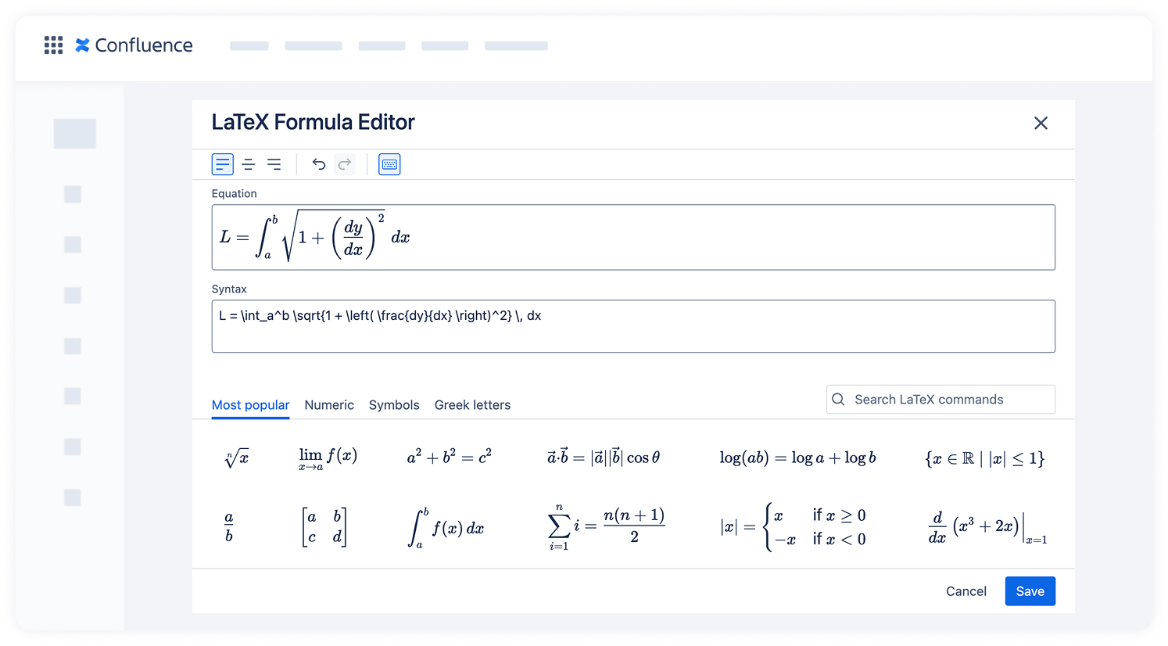Insert the limit function template
The image size is (1168, 646).
point(327,458)
